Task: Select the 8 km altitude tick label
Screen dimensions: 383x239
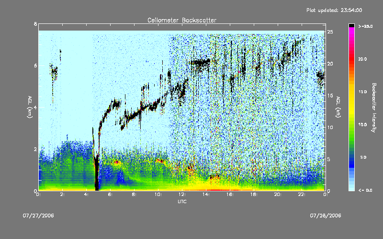Action: click(35, 24)
